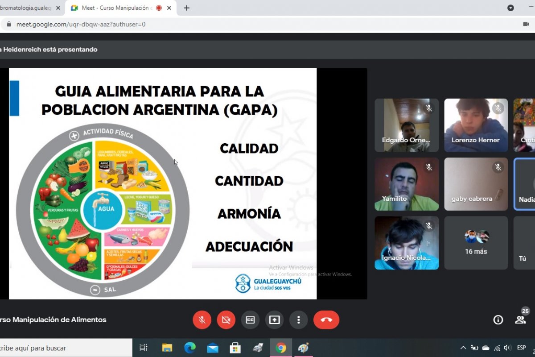Screen dimensions: 535x357
Task: Open the "16 más" participants tile
Action: 476,243
